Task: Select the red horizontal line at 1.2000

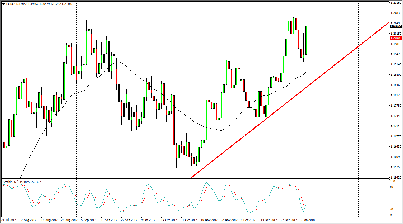Action: (x=195, y=38)
